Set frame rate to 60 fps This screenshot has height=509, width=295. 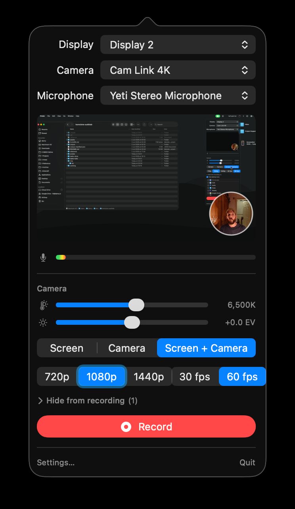point(242,376)
